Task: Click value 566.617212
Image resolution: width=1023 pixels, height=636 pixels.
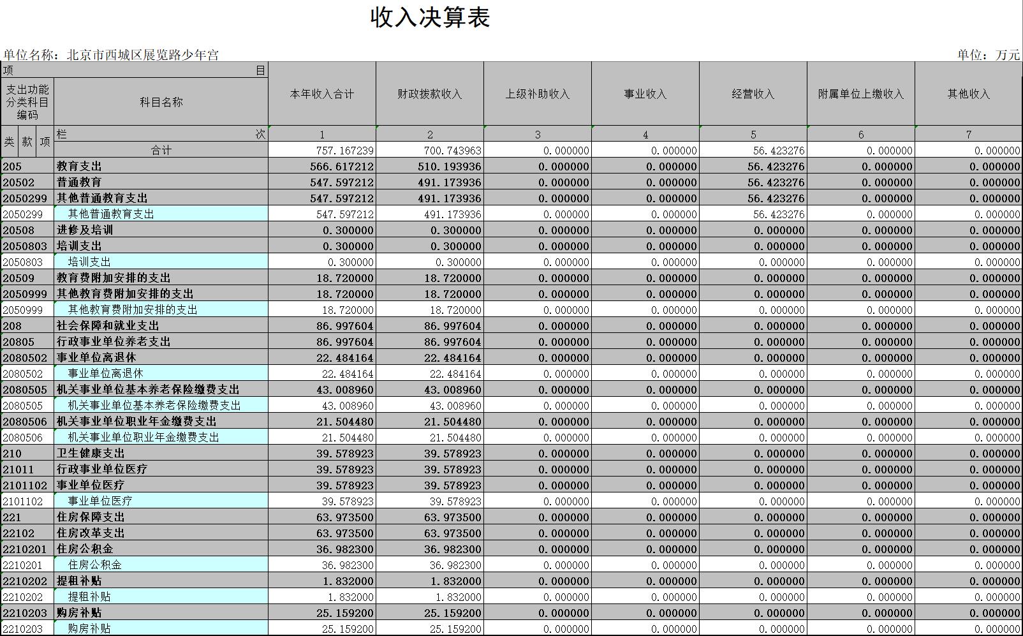Action: pyautogui.click(x=322, y=166)
